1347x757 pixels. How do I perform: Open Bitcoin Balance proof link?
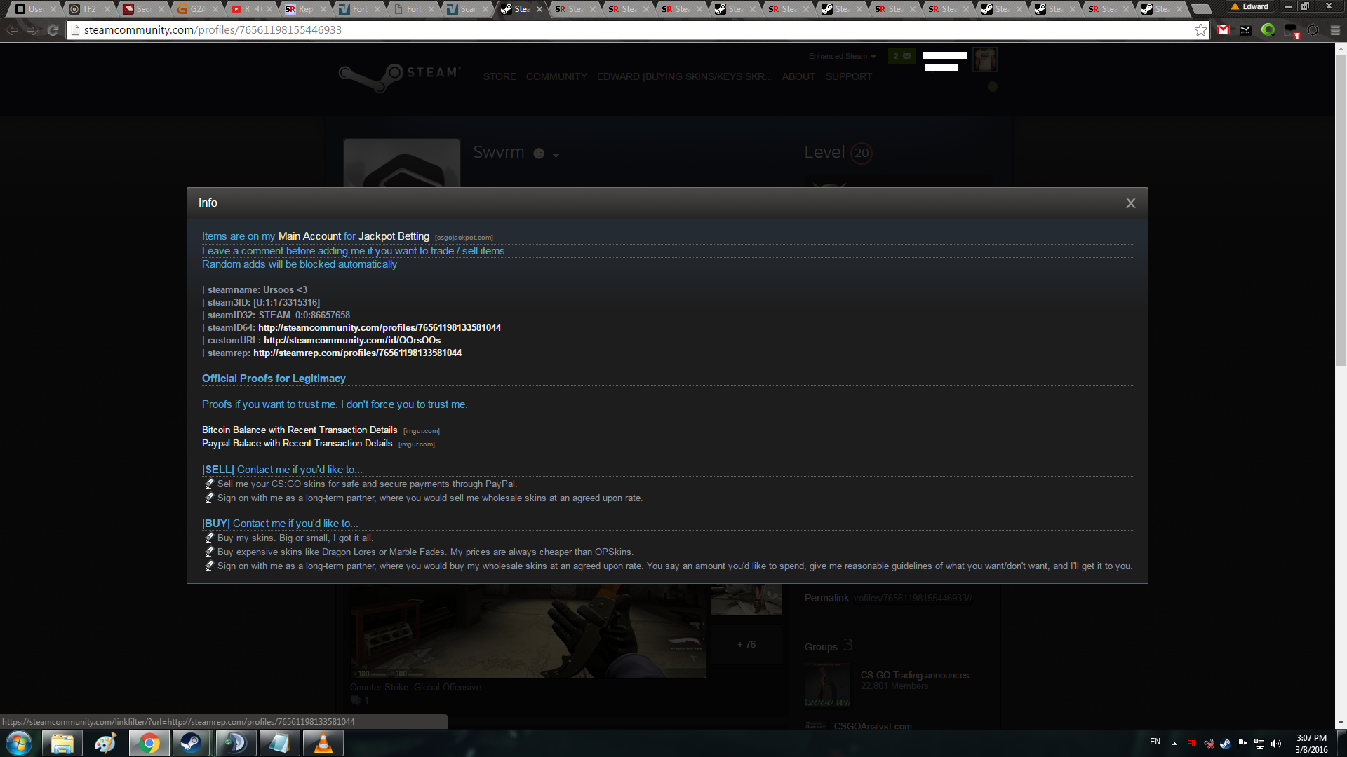pos(300,430)
